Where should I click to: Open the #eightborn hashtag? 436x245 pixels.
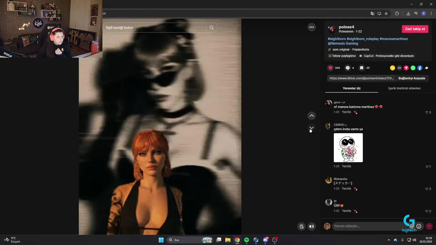tap(337, 39)
